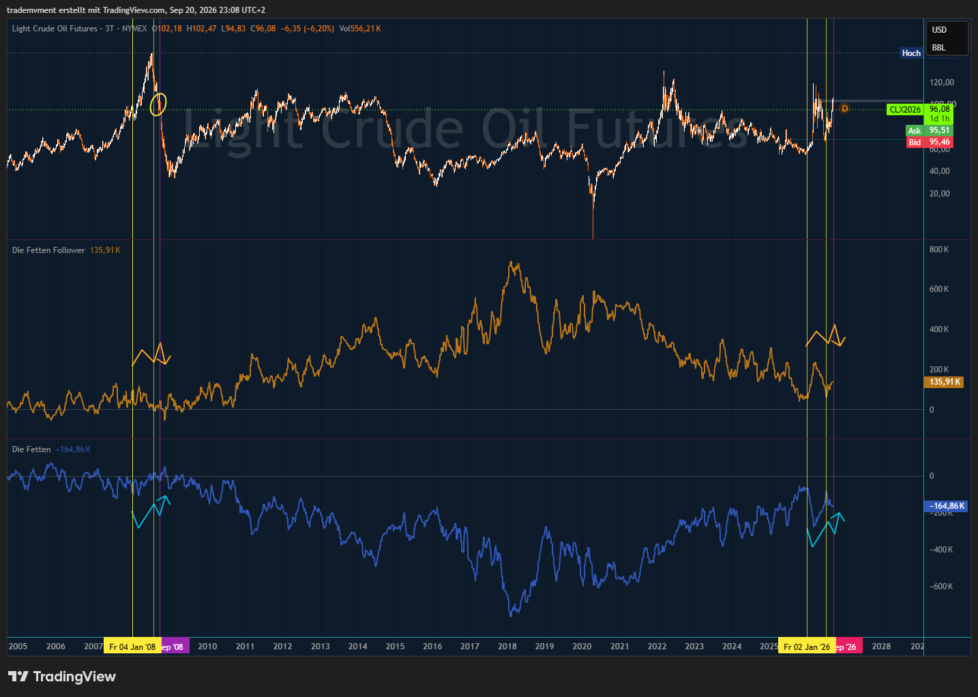978x697 pixels.
Task: Click the '−6,35 (−6,20%)' change value
Action: click(308, 29)
